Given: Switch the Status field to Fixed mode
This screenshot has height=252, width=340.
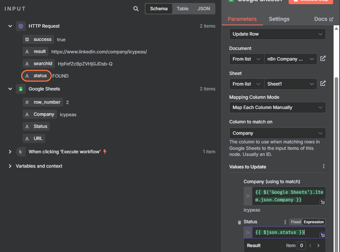Looking at the screenshot, I should (296, 222).
